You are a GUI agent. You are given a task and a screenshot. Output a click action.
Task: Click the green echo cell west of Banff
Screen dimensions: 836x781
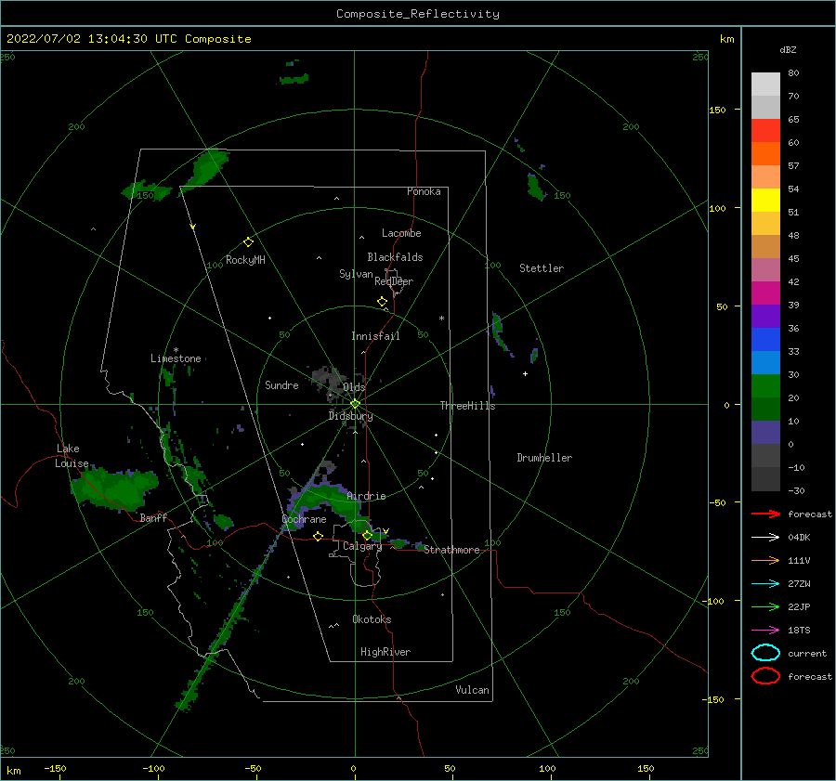click(x=114, y=488)
